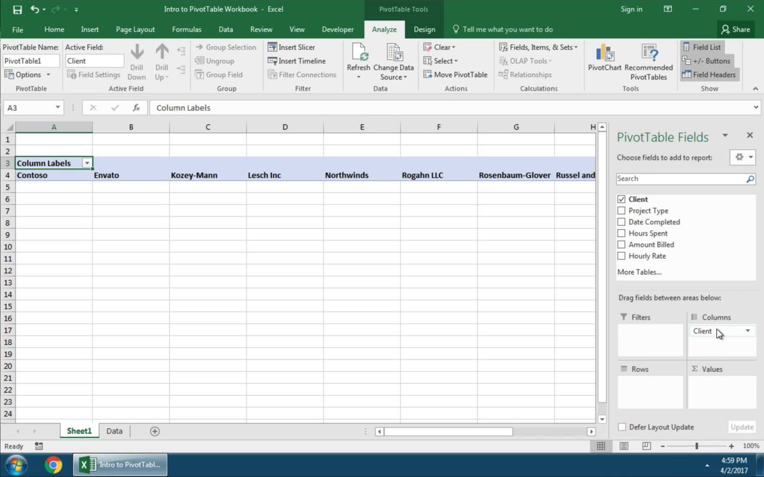Toggle the +/- Buttons display
Viewport: 764px width, 477px height.
707,61
